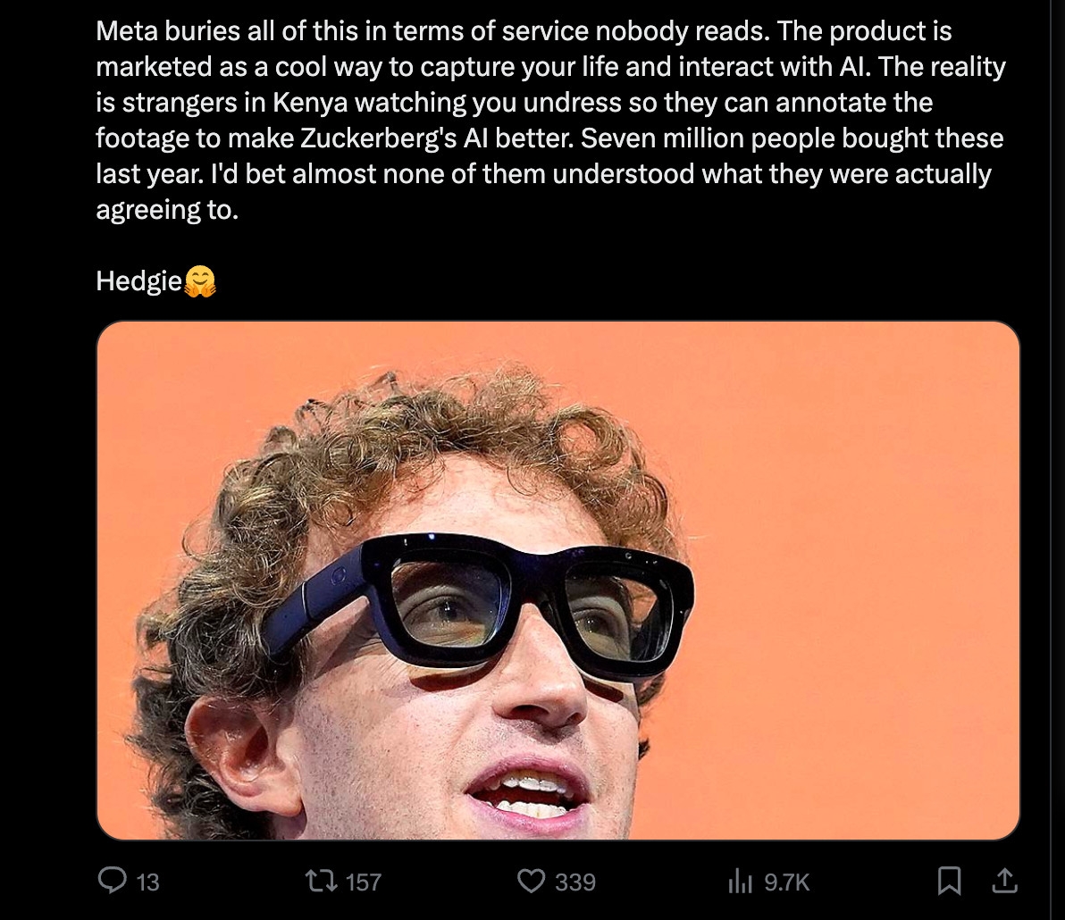Click the reply speech bubble icon

(x=112, y=881)
